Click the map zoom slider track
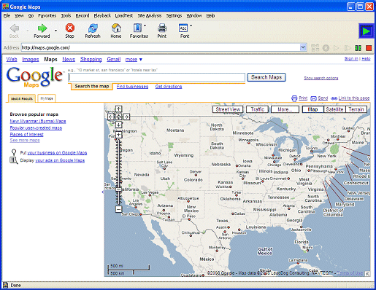 [118, 172]
